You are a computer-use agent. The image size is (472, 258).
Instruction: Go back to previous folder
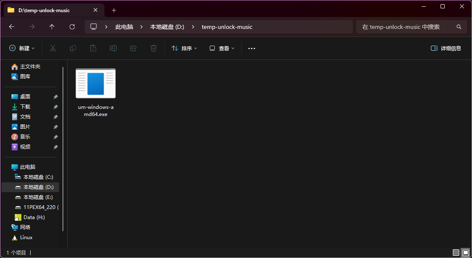12,27
